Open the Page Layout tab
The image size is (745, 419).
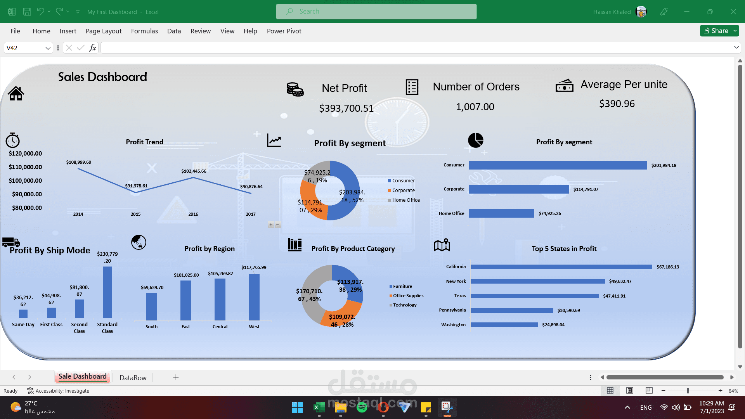pos(104,31)
